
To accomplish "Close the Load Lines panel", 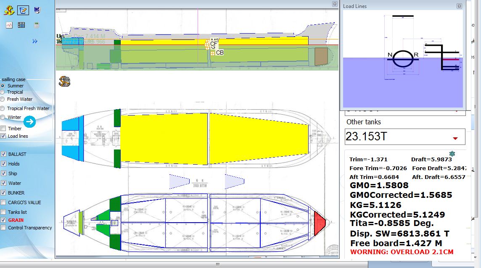I will pos(459,6).
